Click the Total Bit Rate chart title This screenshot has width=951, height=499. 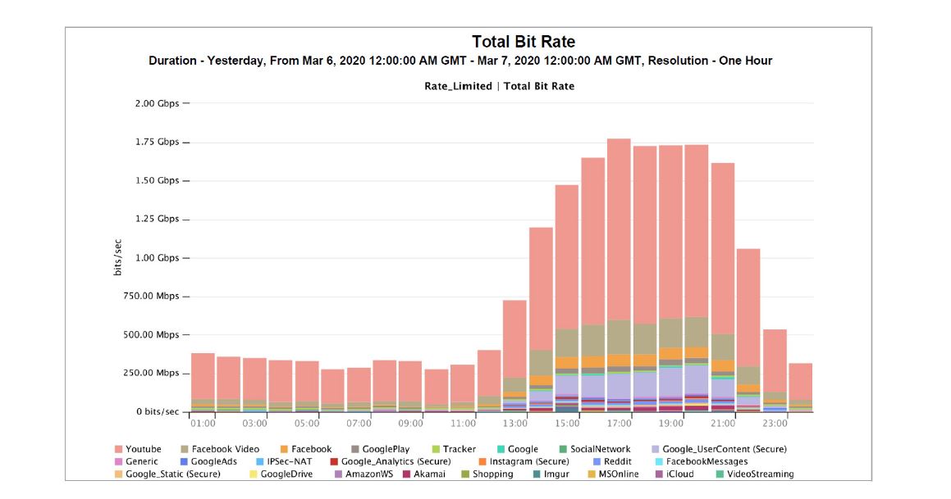coord(524,42)
